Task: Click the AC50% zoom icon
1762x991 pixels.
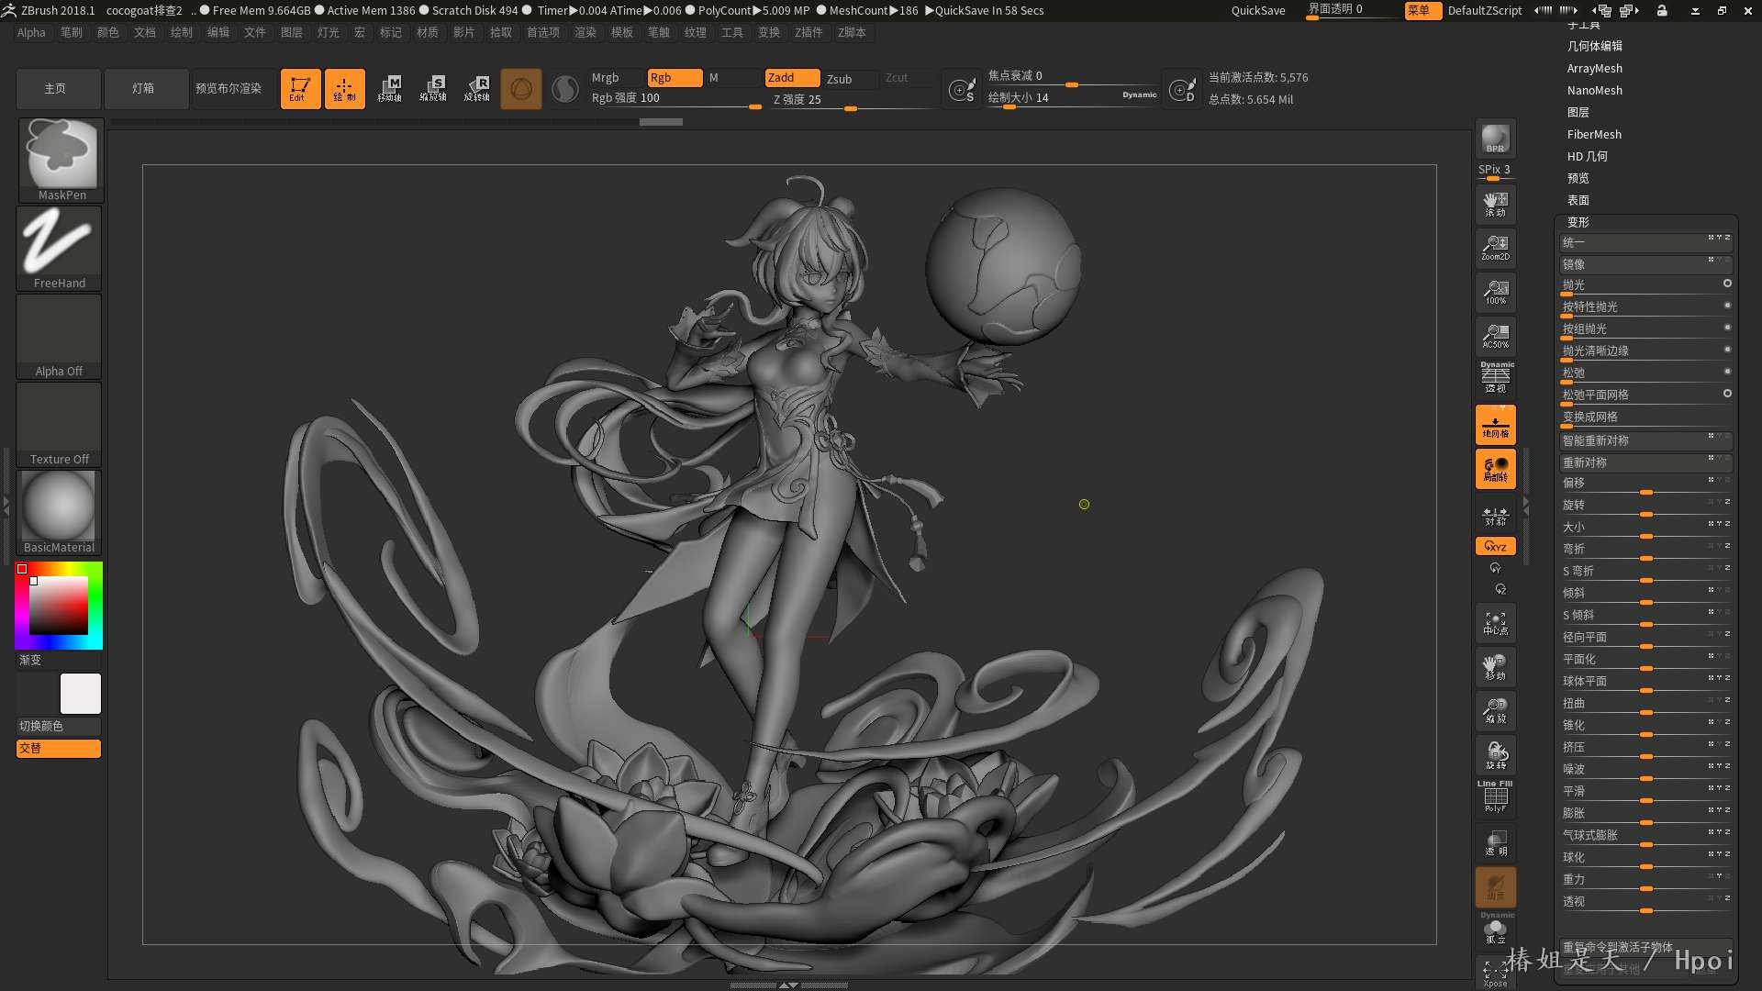Action: [1495, 336]
